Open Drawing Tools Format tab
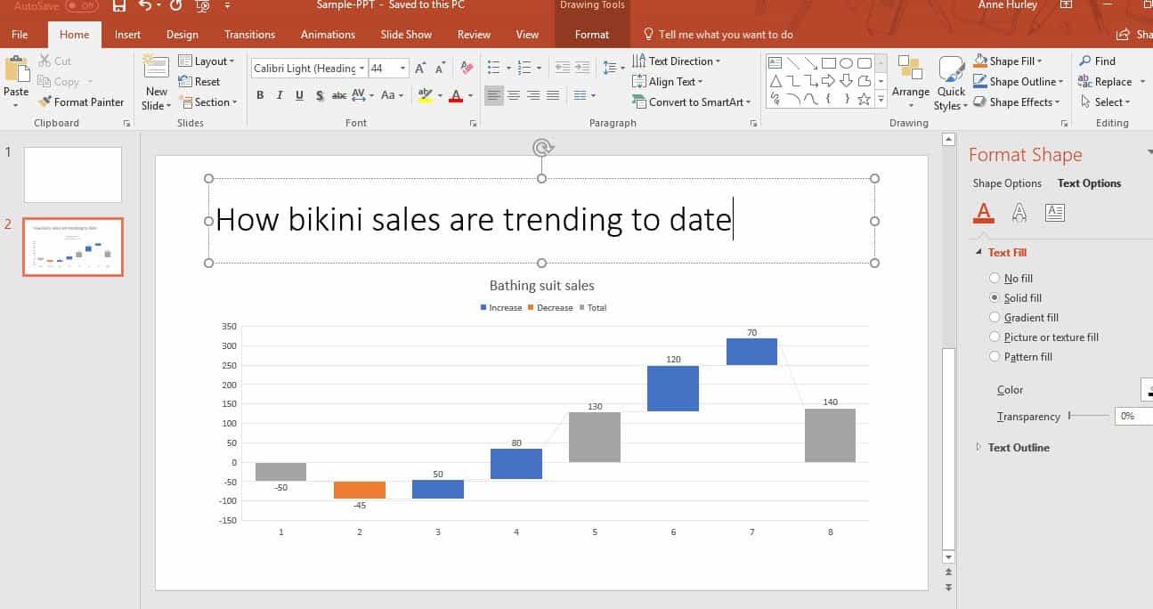1153x609 pixels. coord(591,34)
